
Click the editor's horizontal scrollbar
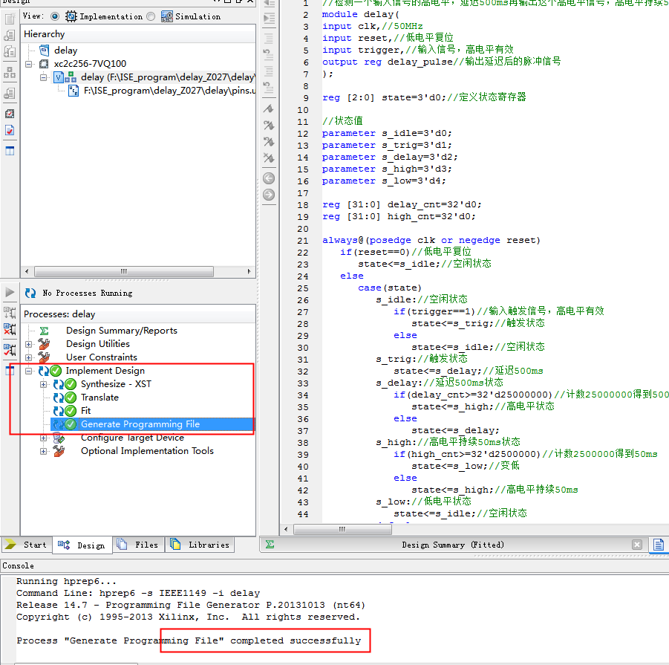coord(342,528)
